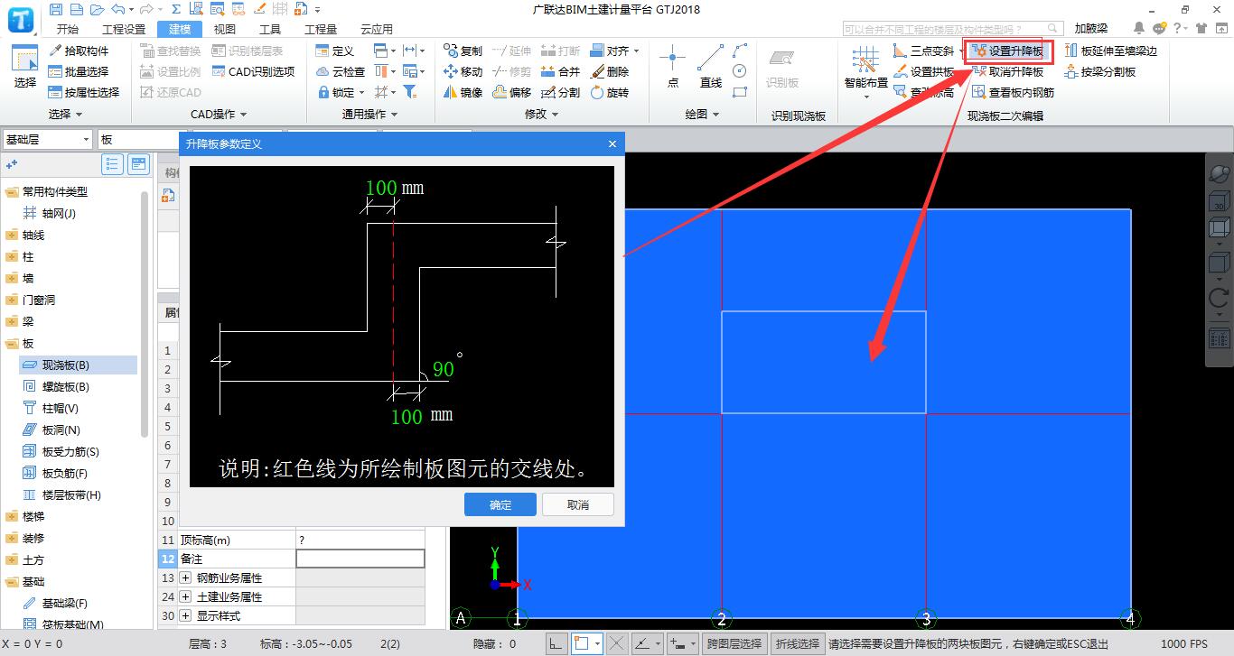Expand 钢筋业务属性 property row
1234x656 pixels.
[186, 577]
